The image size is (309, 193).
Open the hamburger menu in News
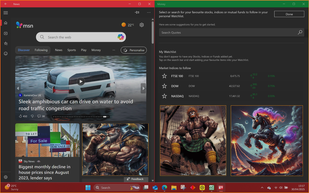[x=6, y=13]
